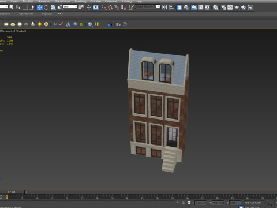Open the Shaded viewport shading menu

point(21,31)
